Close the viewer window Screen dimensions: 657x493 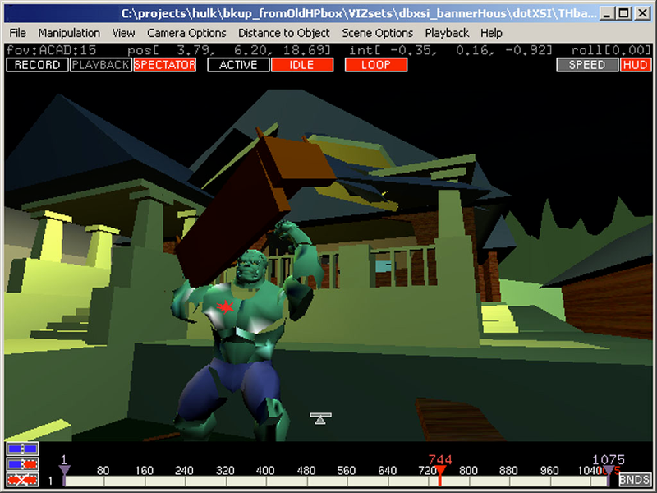tap(642, 13)
